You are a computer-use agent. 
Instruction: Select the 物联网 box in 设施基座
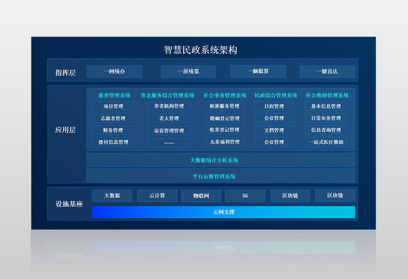(x=201, y=196)
